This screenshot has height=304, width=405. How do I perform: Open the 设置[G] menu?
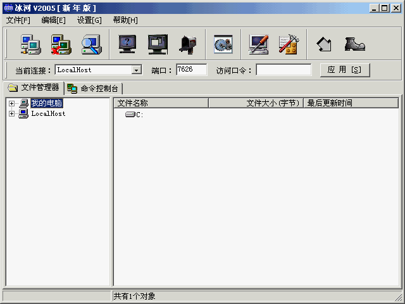click(89, 20)
